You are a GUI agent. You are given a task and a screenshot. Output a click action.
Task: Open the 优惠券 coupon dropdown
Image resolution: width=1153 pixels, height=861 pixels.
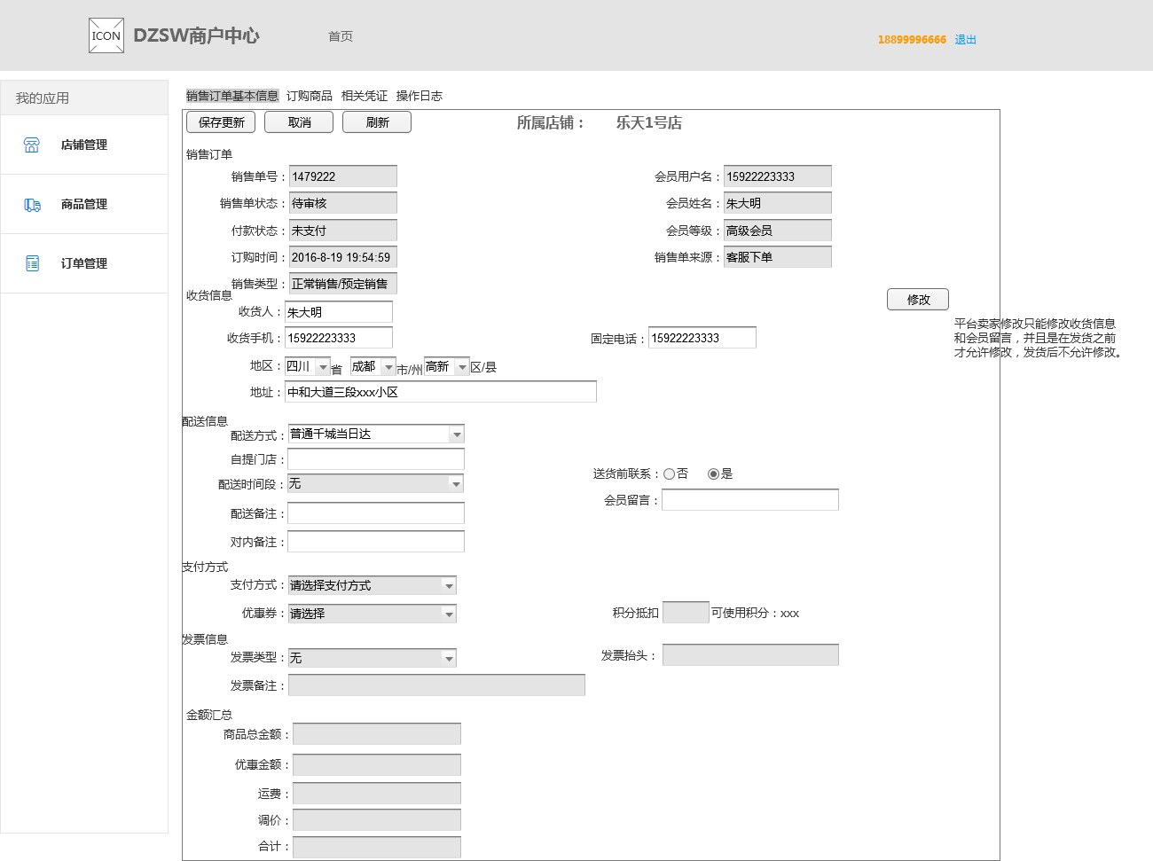click(373, 614)
